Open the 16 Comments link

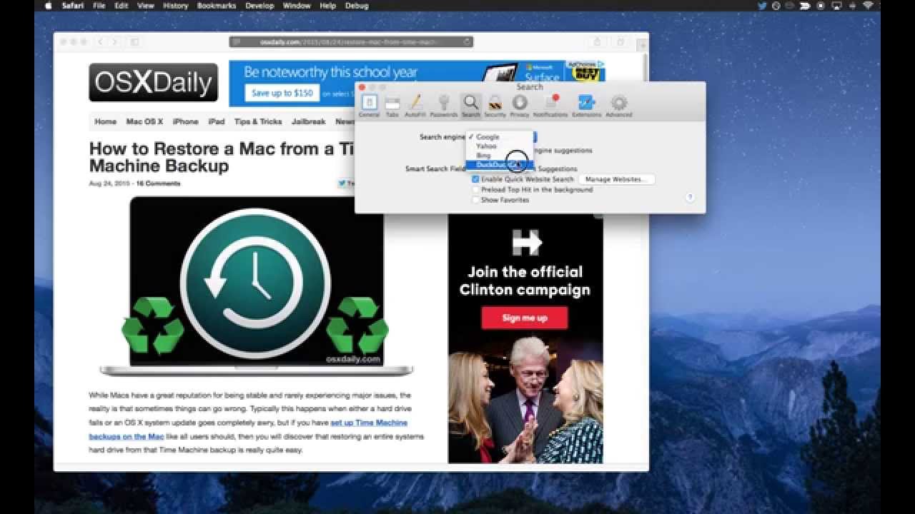click(x=158, y=183)
